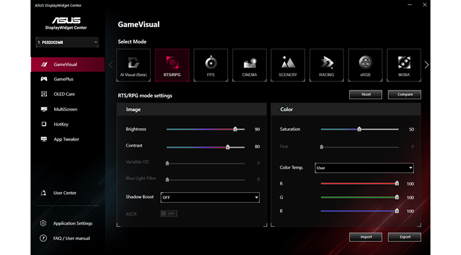461x255 pixels.
Task: Close the DisplayWidget Center window
Action: pyautogui.click(x=425, y=5)
